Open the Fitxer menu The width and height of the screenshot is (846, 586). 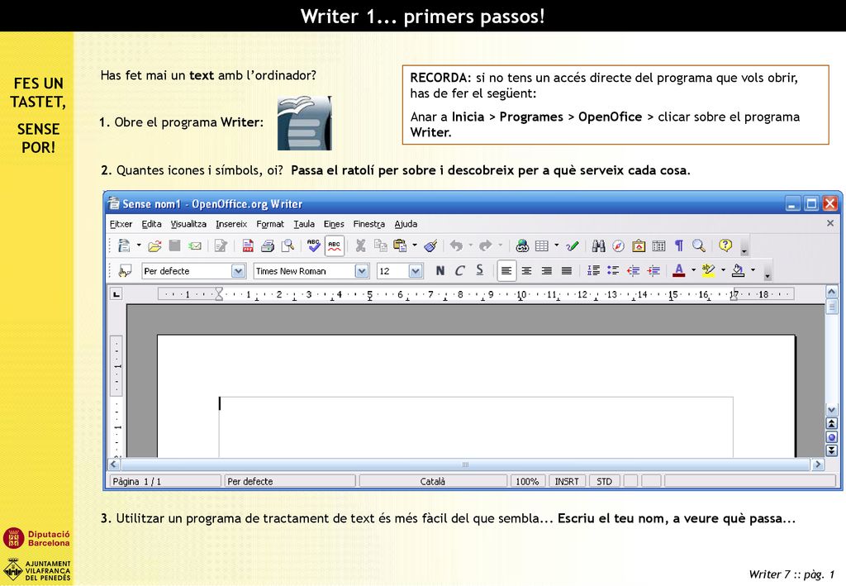click(121, 224)
